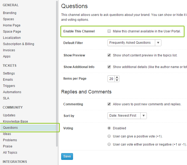
Task: Decrease Items per Page with down arrow
Action: click(x=117, y=80)
